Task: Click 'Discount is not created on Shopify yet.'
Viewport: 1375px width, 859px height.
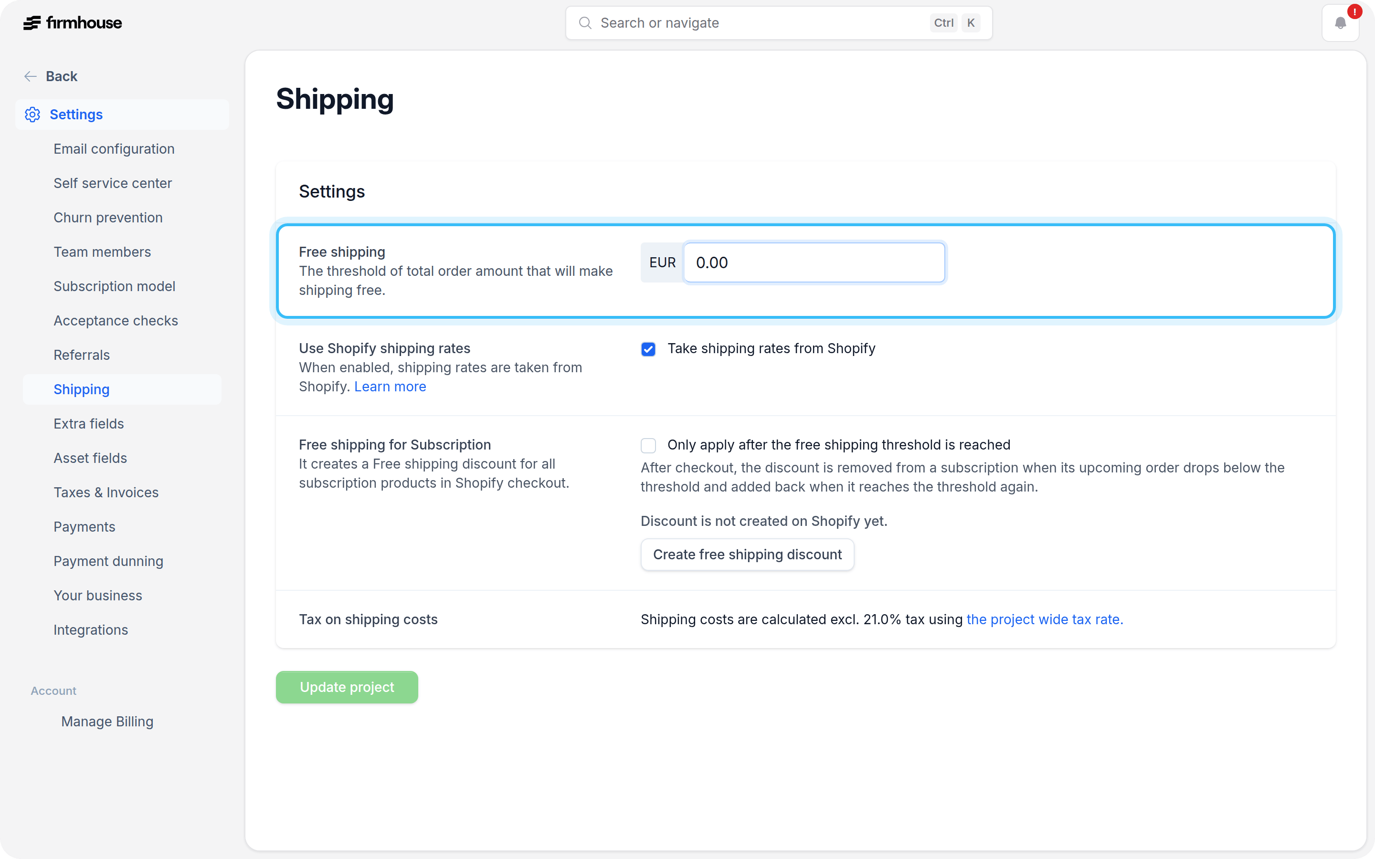Action: click(x=764, y=521)
